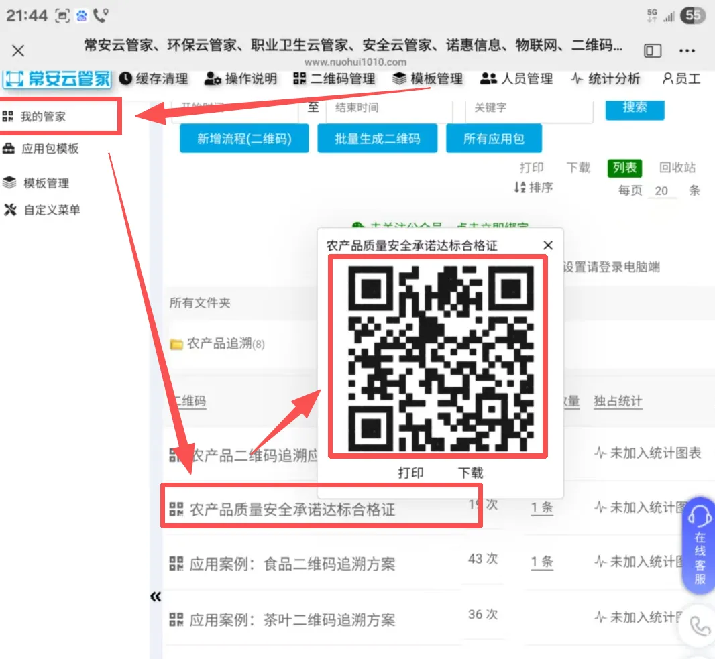715x659 pixels.
Task: Click the 农产品追溯 folder icon
Action: pyautogui.click(x=177, y=345)
